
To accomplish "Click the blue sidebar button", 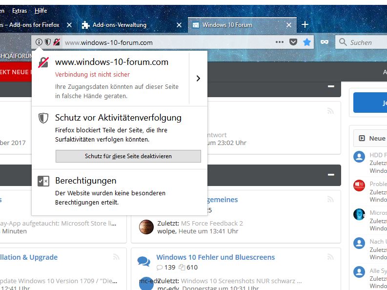I will pos(370,103).
